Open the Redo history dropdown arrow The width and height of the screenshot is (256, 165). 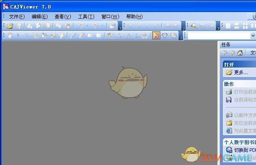(102, 26)
